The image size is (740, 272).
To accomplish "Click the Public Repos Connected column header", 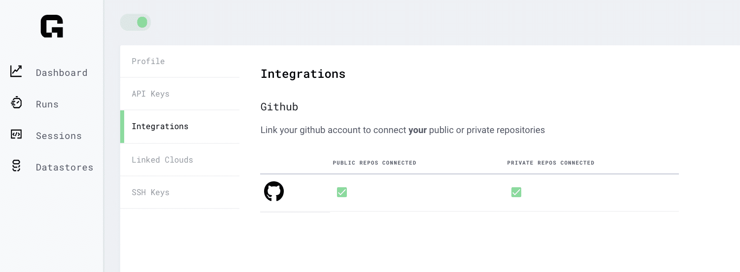I will pos(374,163).
